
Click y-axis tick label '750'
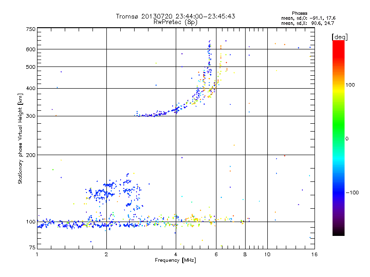tap(31, 29)
